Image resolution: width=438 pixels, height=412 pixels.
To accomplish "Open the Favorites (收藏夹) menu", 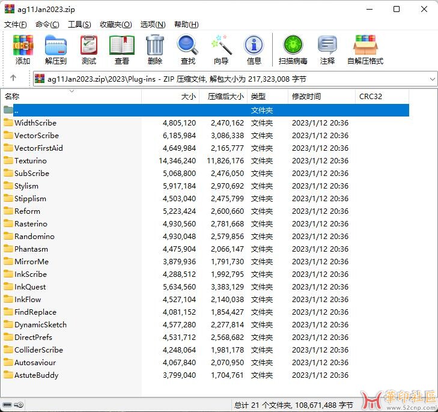I will click(115, 25).
